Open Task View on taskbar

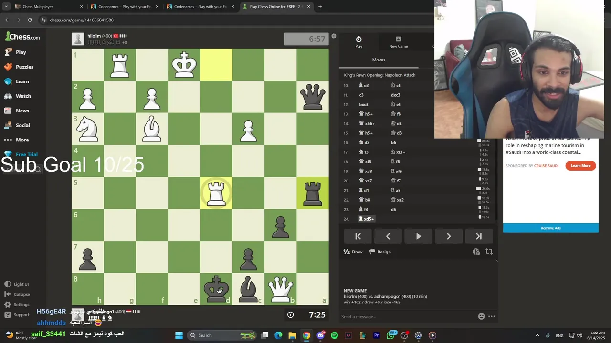[264, 335]
